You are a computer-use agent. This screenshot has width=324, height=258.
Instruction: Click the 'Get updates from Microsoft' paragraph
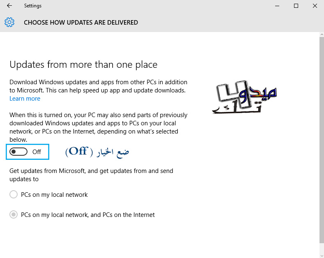91,175
